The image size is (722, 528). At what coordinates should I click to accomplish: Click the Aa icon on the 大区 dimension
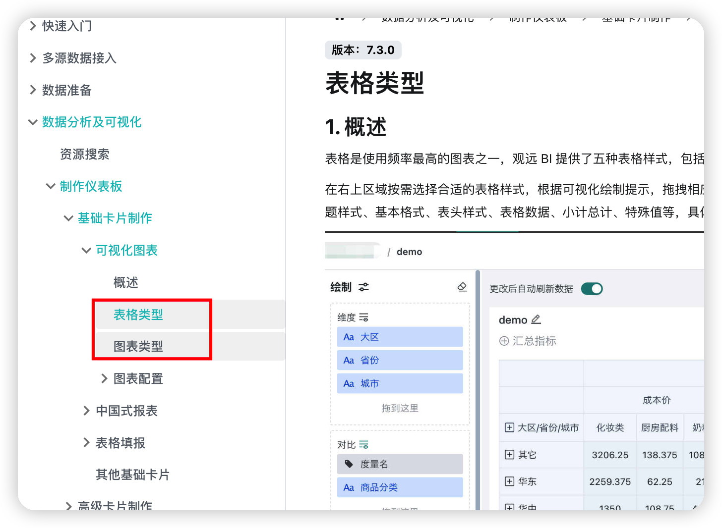[x=349, y=337]
